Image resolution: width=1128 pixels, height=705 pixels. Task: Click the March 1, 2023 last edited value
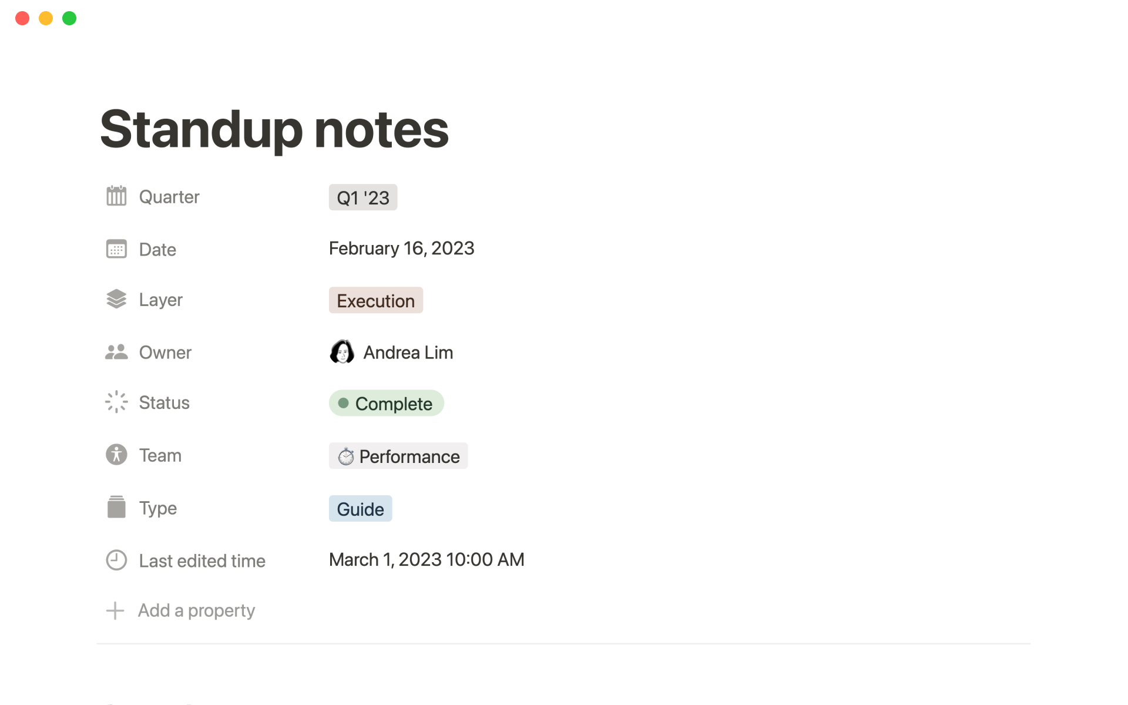click(x=426, y=560)
